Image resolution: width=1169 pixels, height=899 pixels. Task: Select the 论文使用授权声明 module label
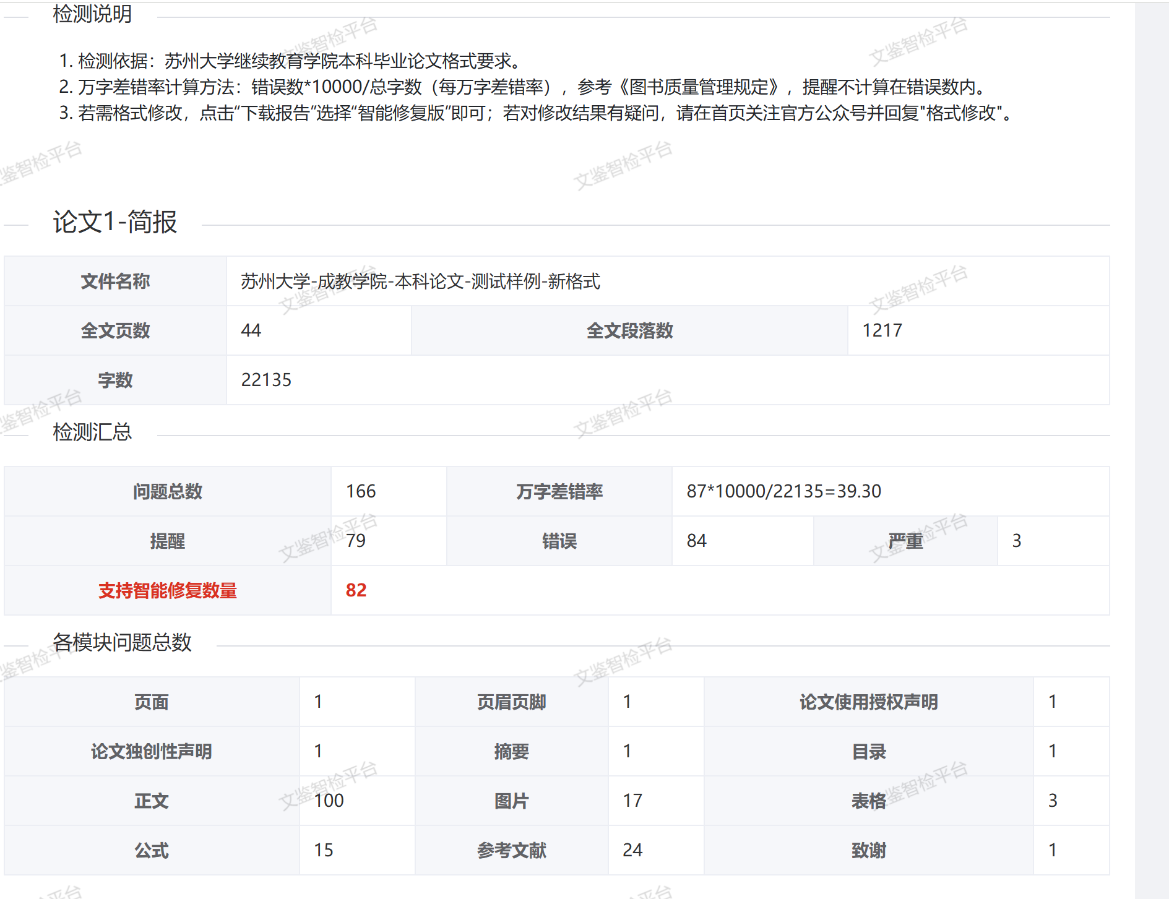click(868, 702)
